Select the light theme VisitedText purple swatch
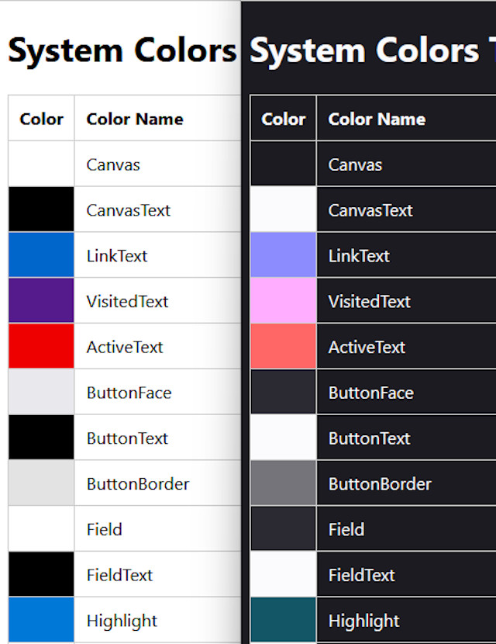This screenshot has width=496, height=644. [41, 300]
